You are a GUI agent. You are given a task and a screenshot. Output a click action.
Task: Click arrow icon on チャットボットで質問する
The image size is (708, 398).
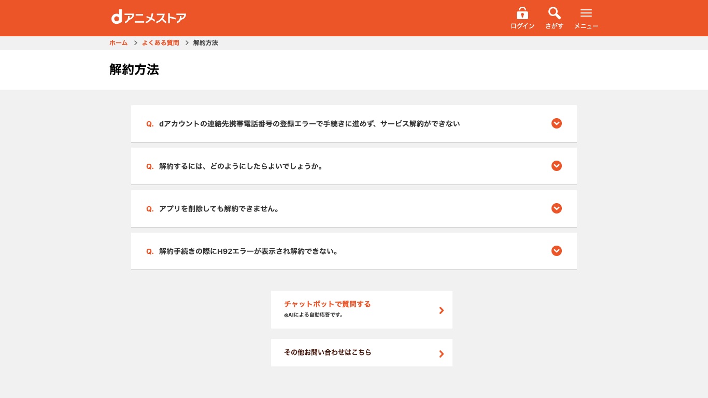(442, 310)
